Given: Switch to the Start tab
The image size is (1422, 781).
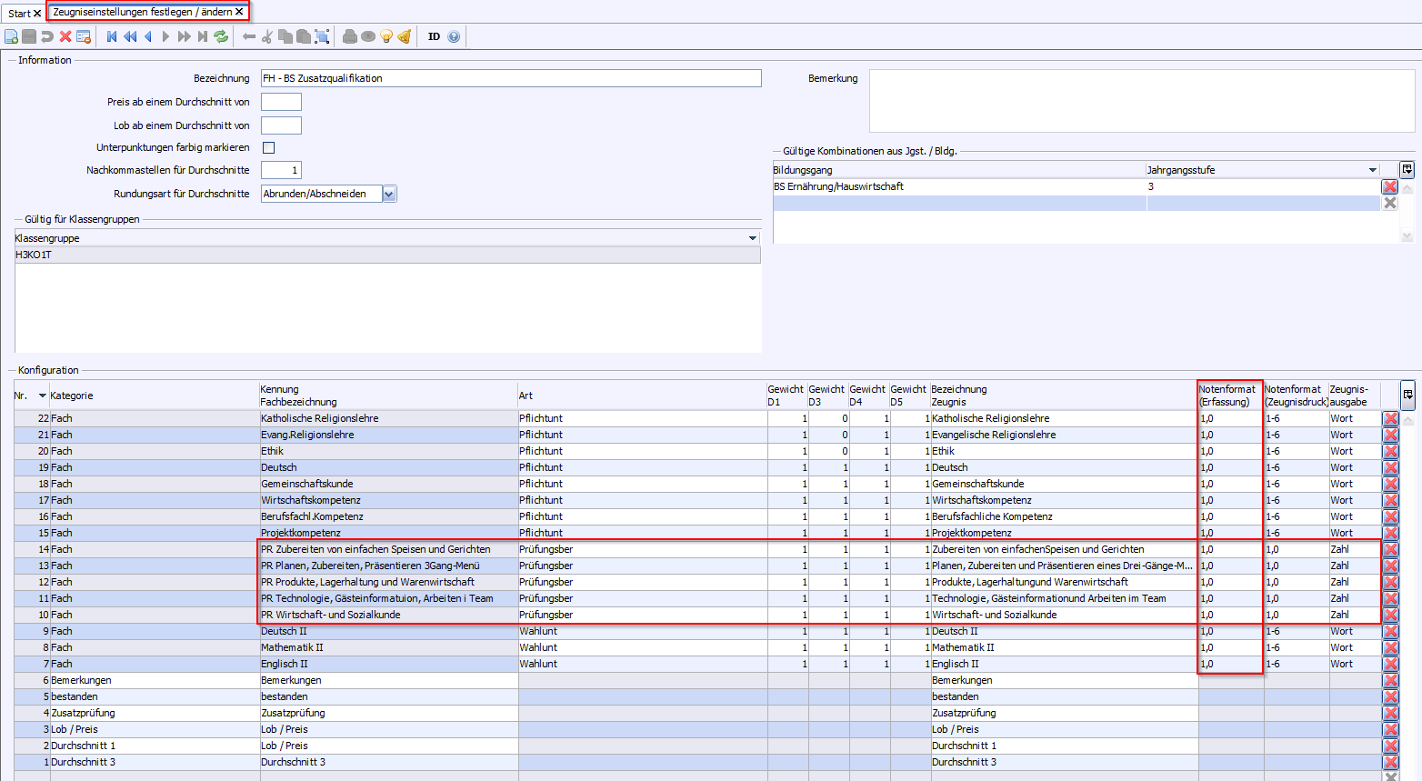Looking at the screenshot, I should click(x=19, y=13).
